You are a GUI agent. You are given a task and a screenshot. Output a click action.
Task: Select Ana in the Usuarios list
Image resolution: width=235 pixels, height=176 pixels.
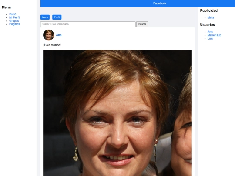(210, 32)
